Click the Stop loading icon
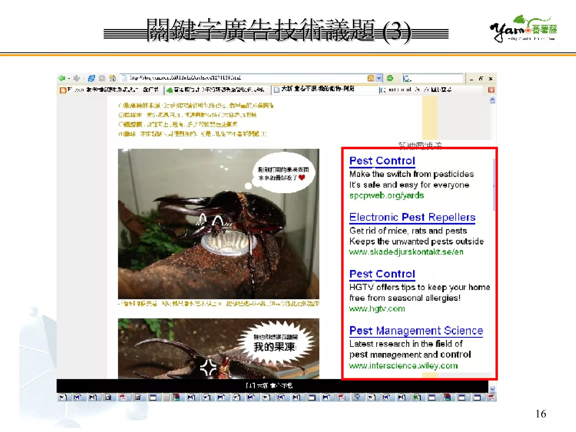The height and width of the screenshot is (432, 576). point(102,78)
